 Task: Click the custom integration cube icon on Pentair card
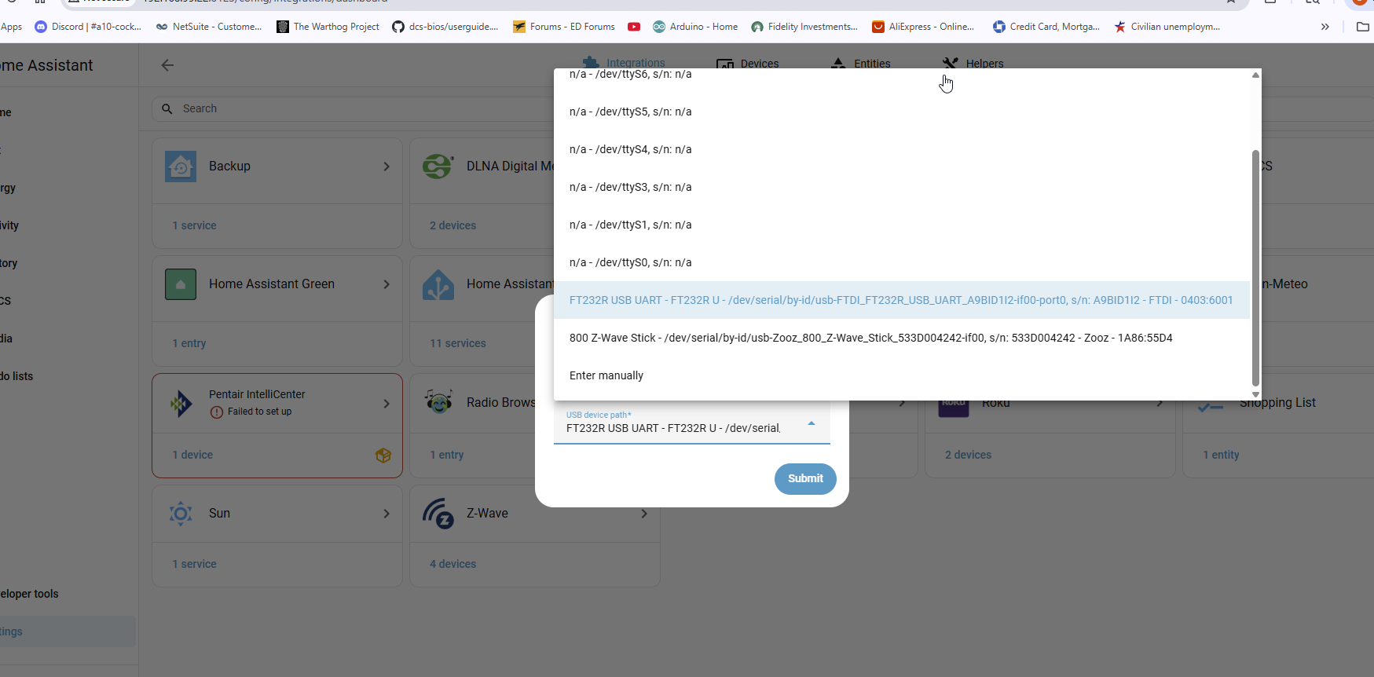point(383,456)
